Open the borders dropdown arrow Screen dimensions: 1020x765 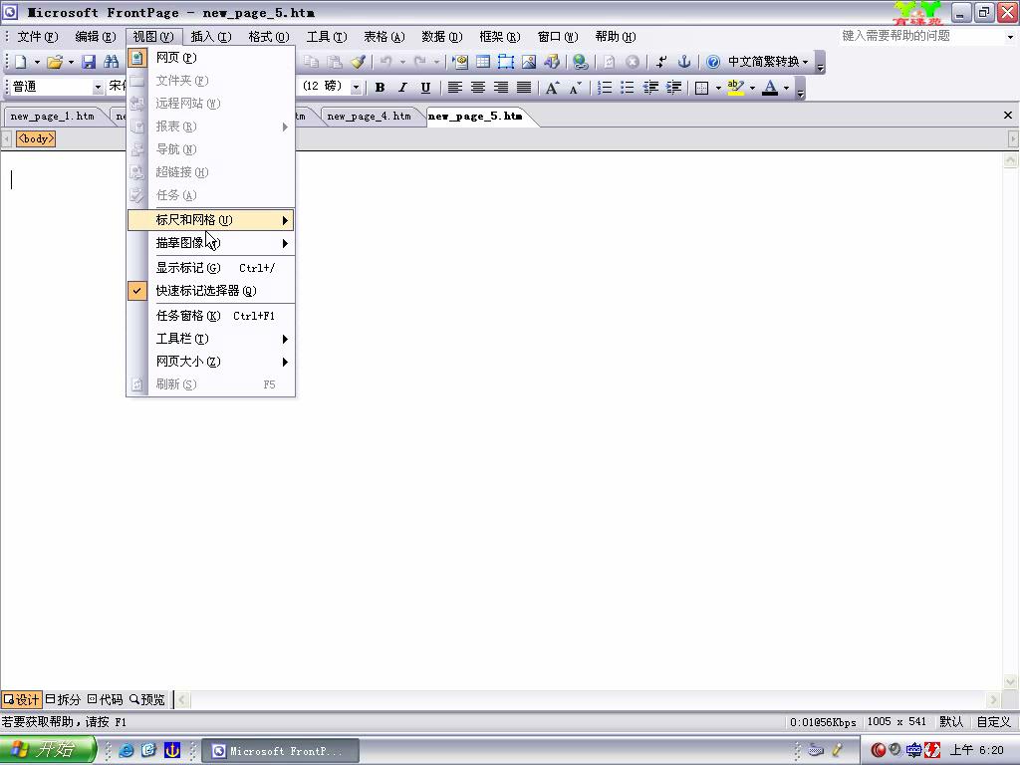coord(718,88)
